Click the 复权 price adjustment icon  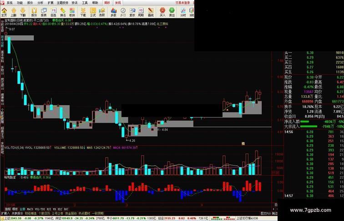tap(132, 12)
